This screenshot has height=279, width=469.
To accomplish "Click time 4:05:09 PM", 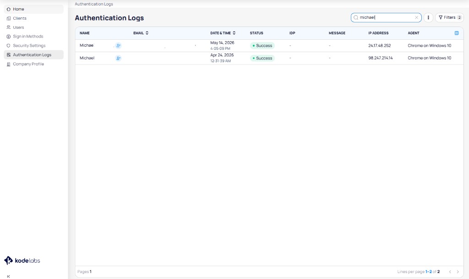I will coord(220,48).
